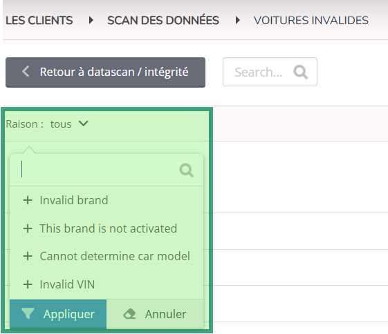388x334 pixels.
Task: Click the back chevron icon on Retour button
Action: (x=26, y=72)
